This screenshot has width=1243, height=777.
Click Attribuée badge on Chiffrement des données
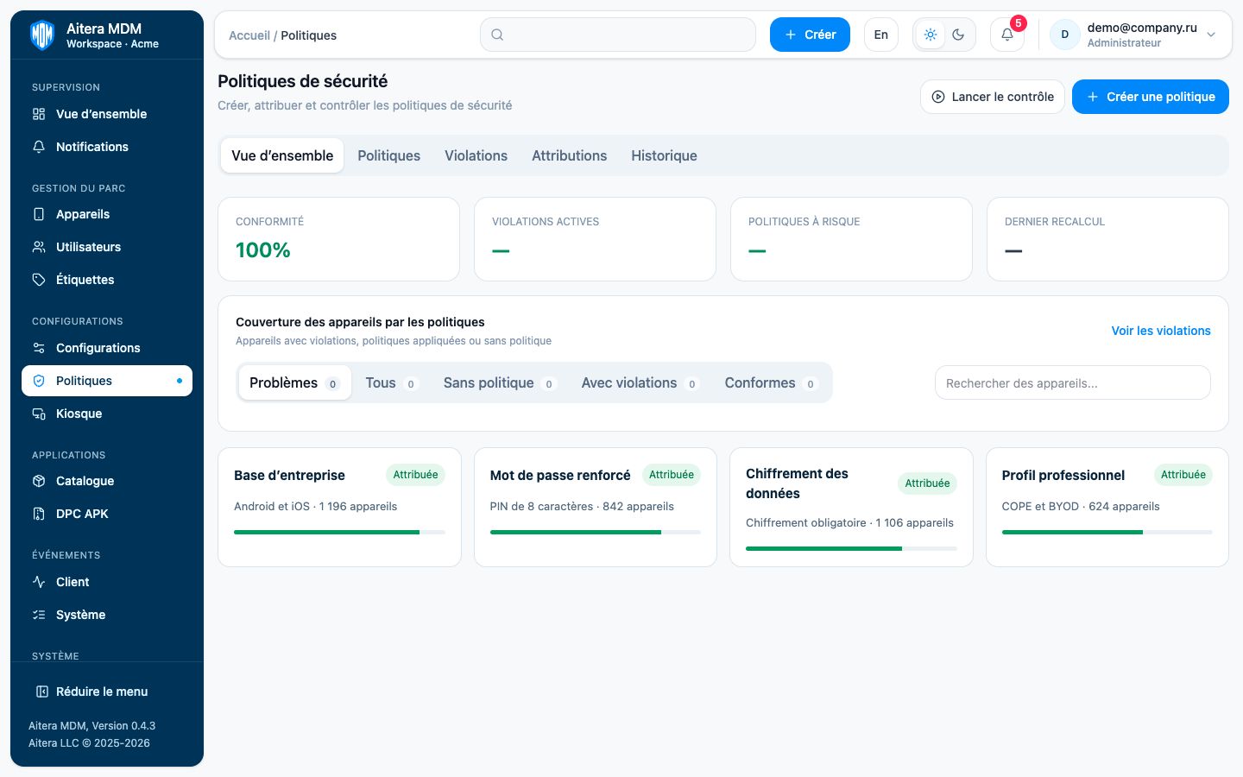927,483
